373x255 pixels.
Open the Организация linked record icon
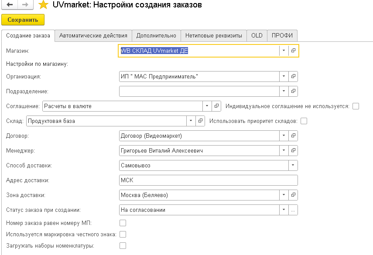tap(293, 76)
